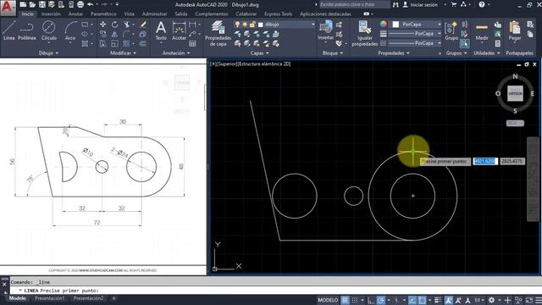Toggle drawing grid display in status bar

tap(345, 300)
